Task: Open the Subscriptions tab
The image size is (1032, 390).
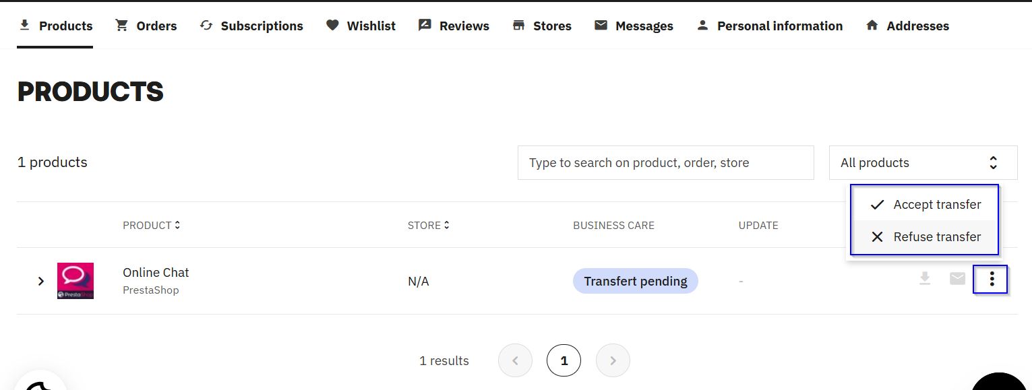Action: [251, 26]
